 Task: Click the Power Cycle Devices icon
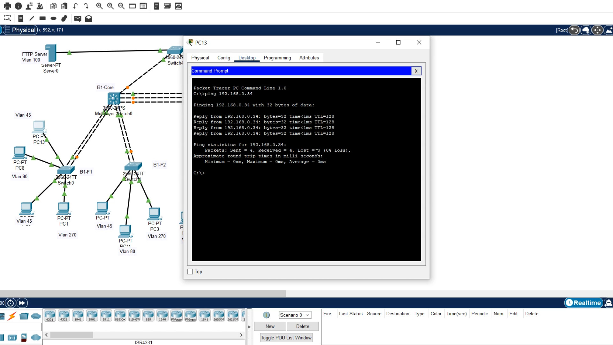(11, 303)
